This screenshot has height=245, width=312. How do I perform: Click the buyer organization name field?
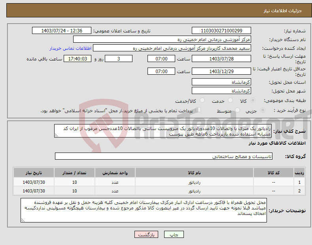(x=162, y=40)
